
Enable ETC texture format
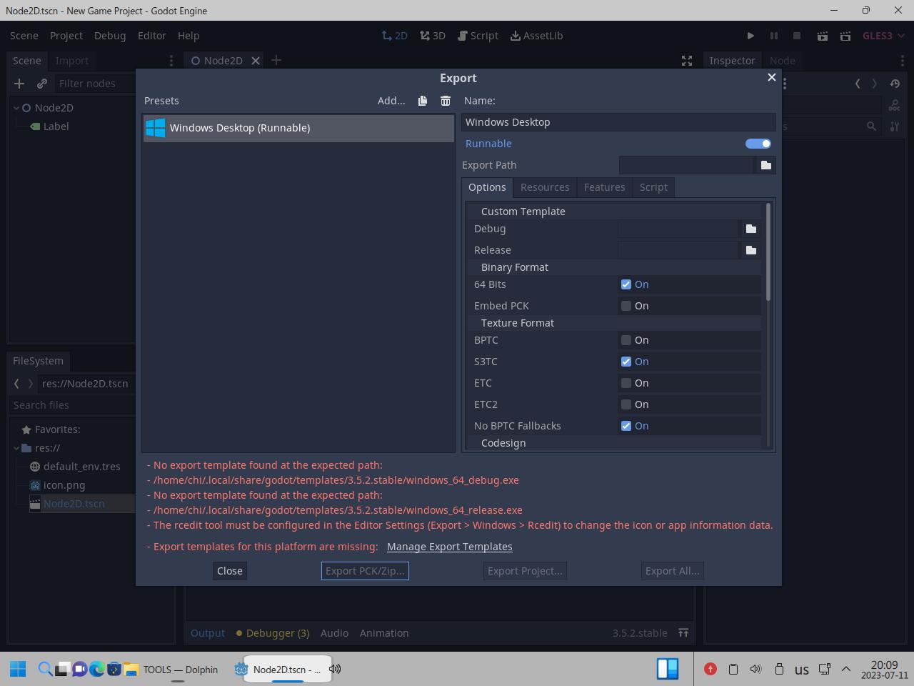[626, 383]
